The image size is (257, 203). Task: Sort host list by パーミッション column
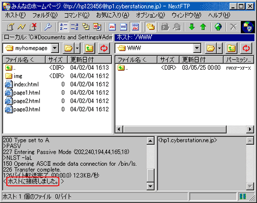tap(239, 60)
